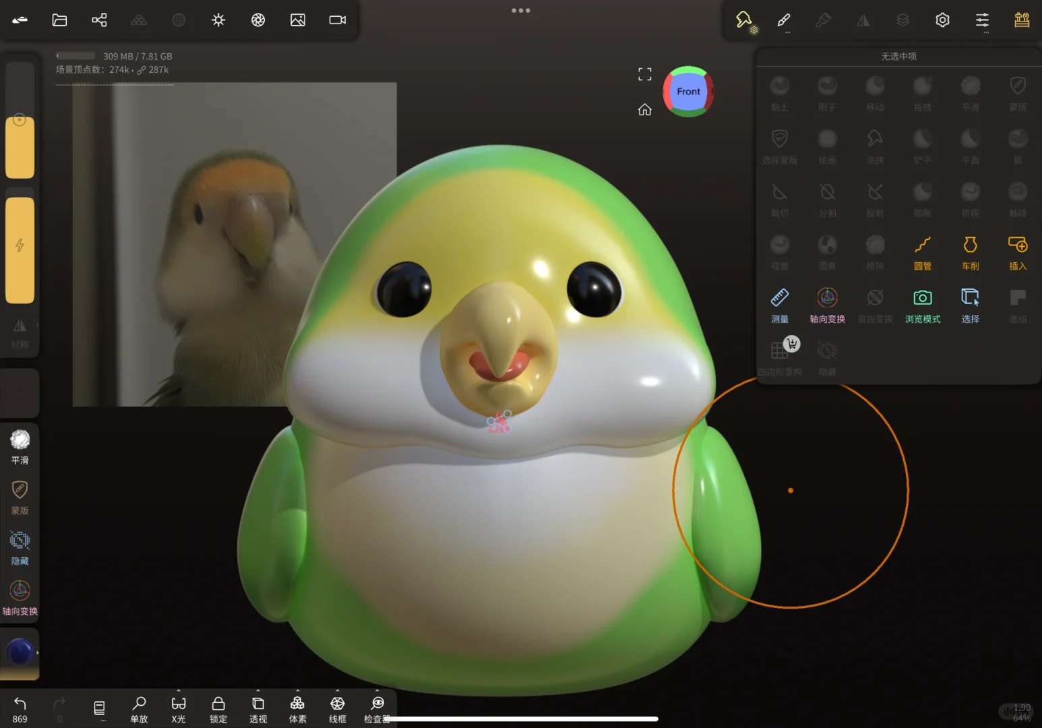Toggle 体素 voxel option
Viewport: 1042px width, 728px height.
click(x=298, y=710)
